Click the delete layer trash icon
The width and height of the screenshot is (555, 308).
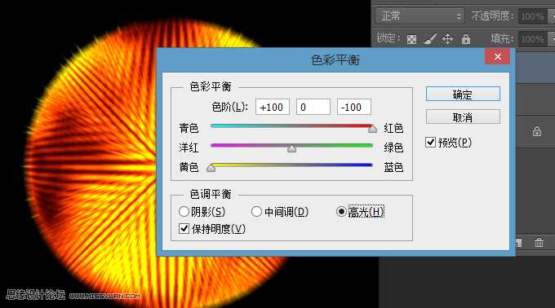click(x=539, y=242)
